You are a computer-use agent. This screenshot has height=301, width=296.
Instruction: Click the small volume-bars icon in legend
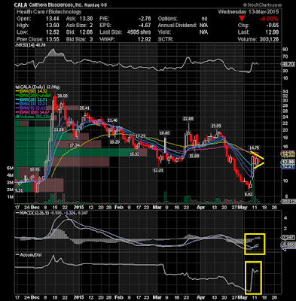point(17,117)
